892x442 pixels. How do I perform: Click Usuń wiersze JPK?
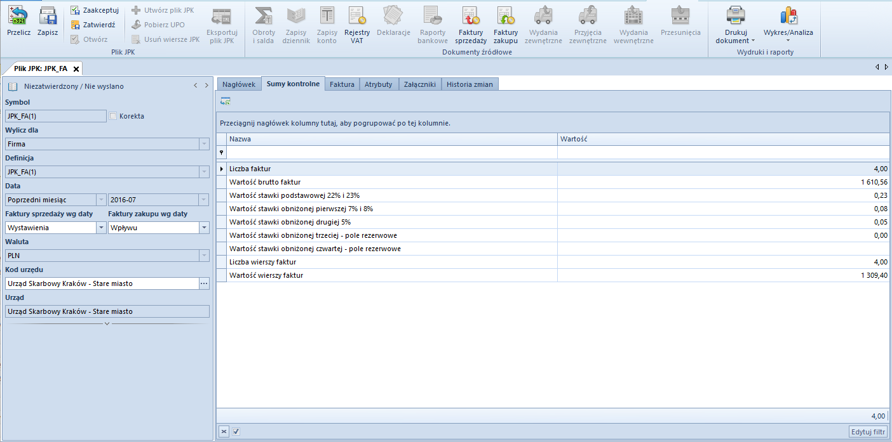165,39
